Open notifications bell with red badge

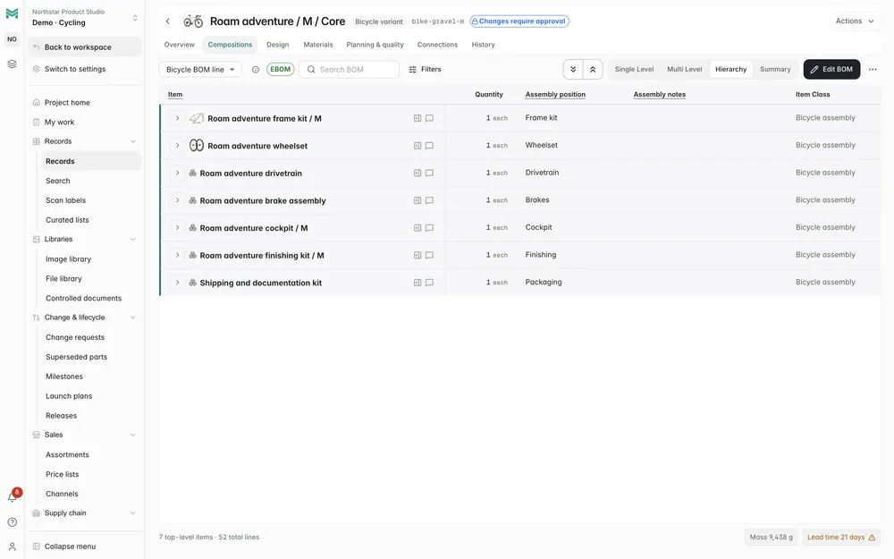(13, 496)
